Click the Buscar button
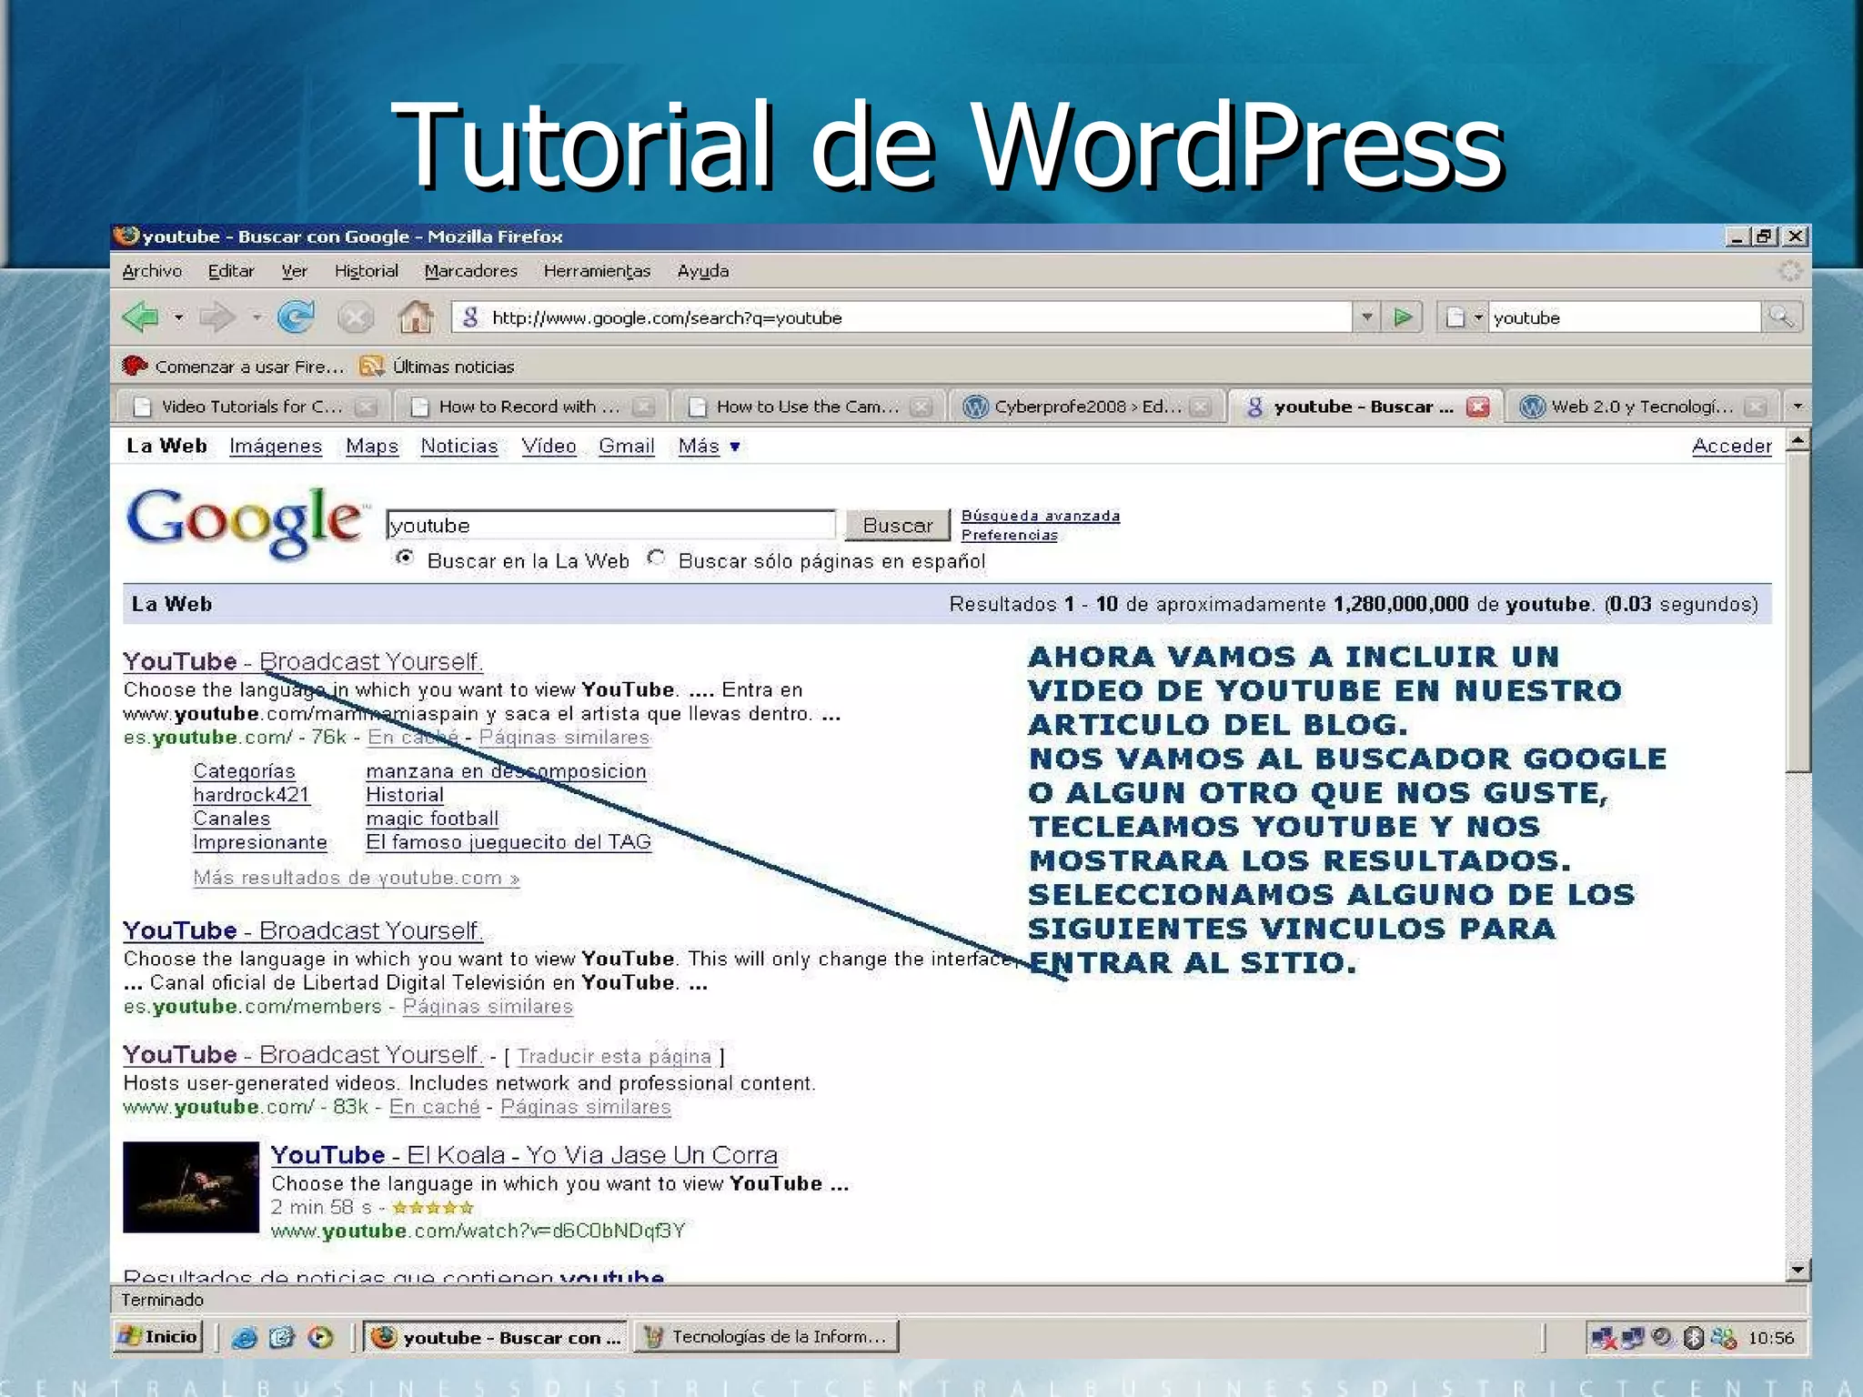The height and width of the screenshot is (1397, 1863). (x=898, y=525)
